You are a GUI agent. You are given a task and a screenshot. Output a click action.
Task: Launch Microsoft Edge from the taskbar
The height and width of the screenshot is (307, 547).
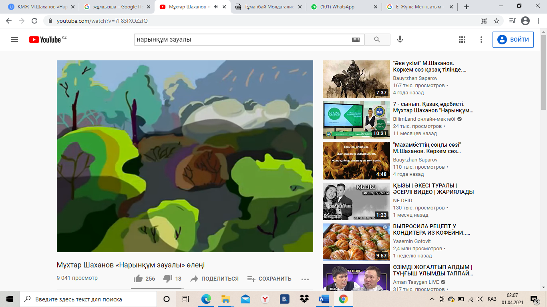tap(206, 299)
